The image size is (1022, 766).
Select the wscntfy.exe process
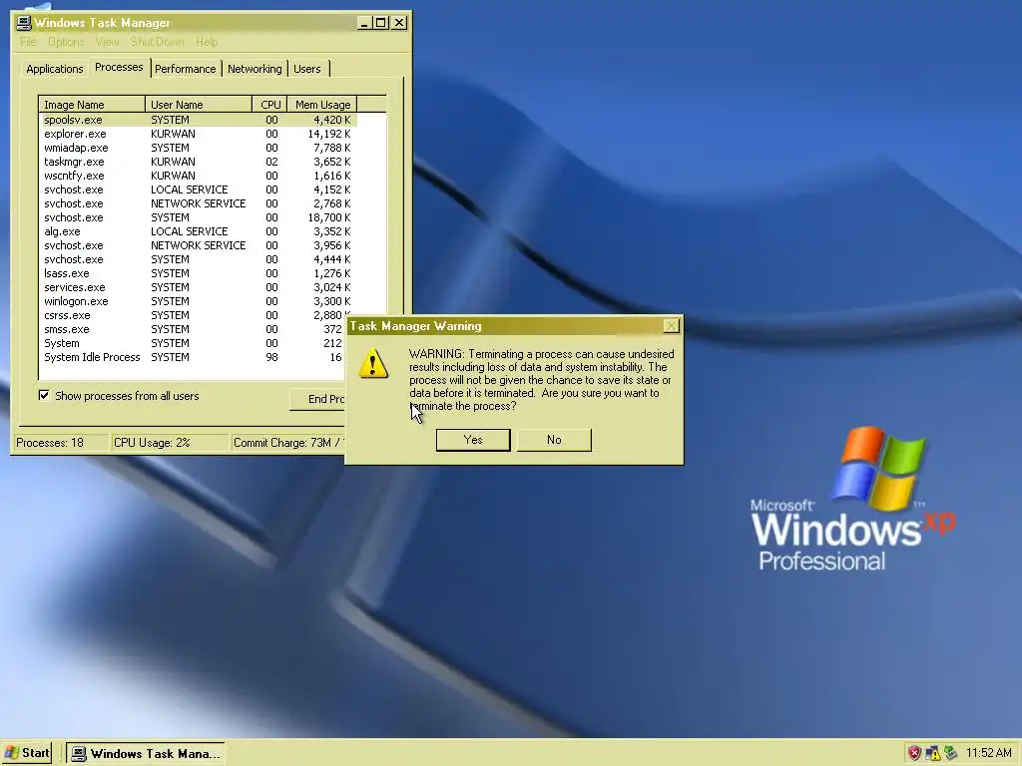199,176
